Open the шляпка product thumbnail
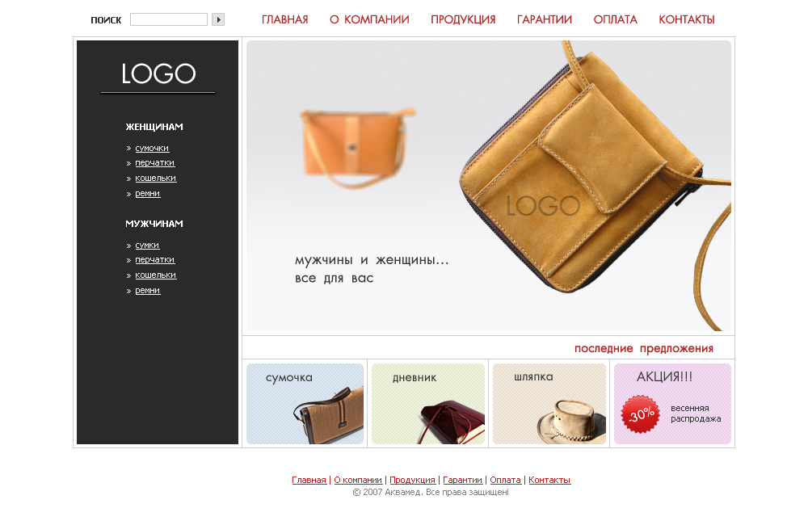 pyautogui.click(x=549, y=404)
